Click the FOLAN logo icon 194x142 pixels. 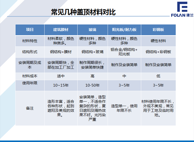pyautogui.click(x=182, y=7)
